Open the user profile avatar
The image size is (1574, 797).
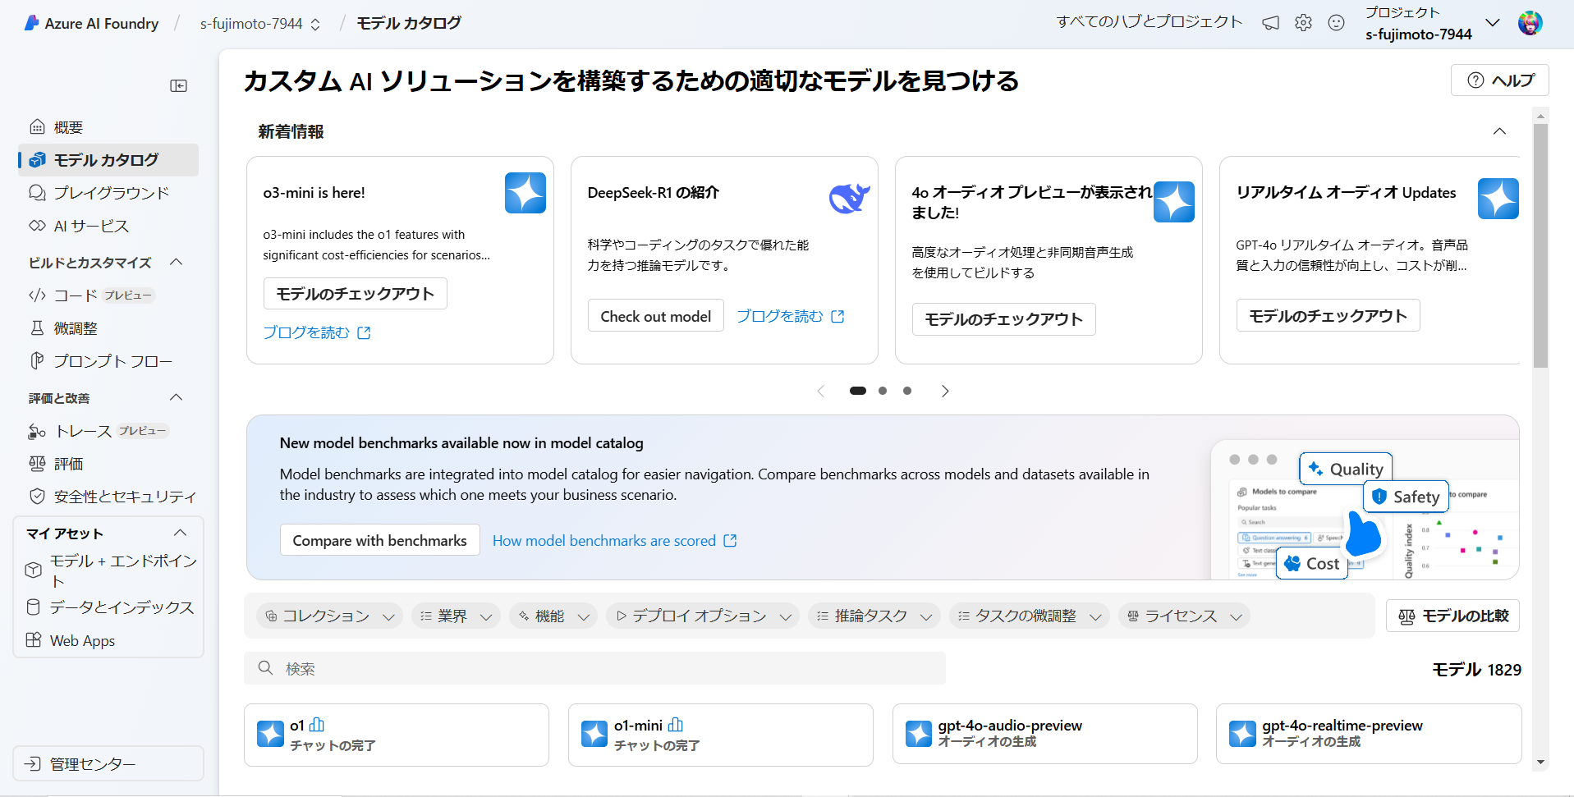(x=1530, y=23)
